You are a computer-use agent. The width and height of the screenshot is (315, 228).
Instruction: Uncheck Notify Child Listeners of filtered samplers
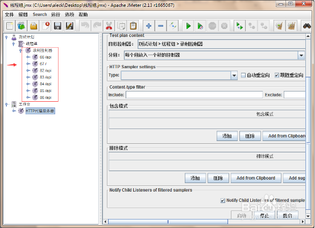point(222,201)
